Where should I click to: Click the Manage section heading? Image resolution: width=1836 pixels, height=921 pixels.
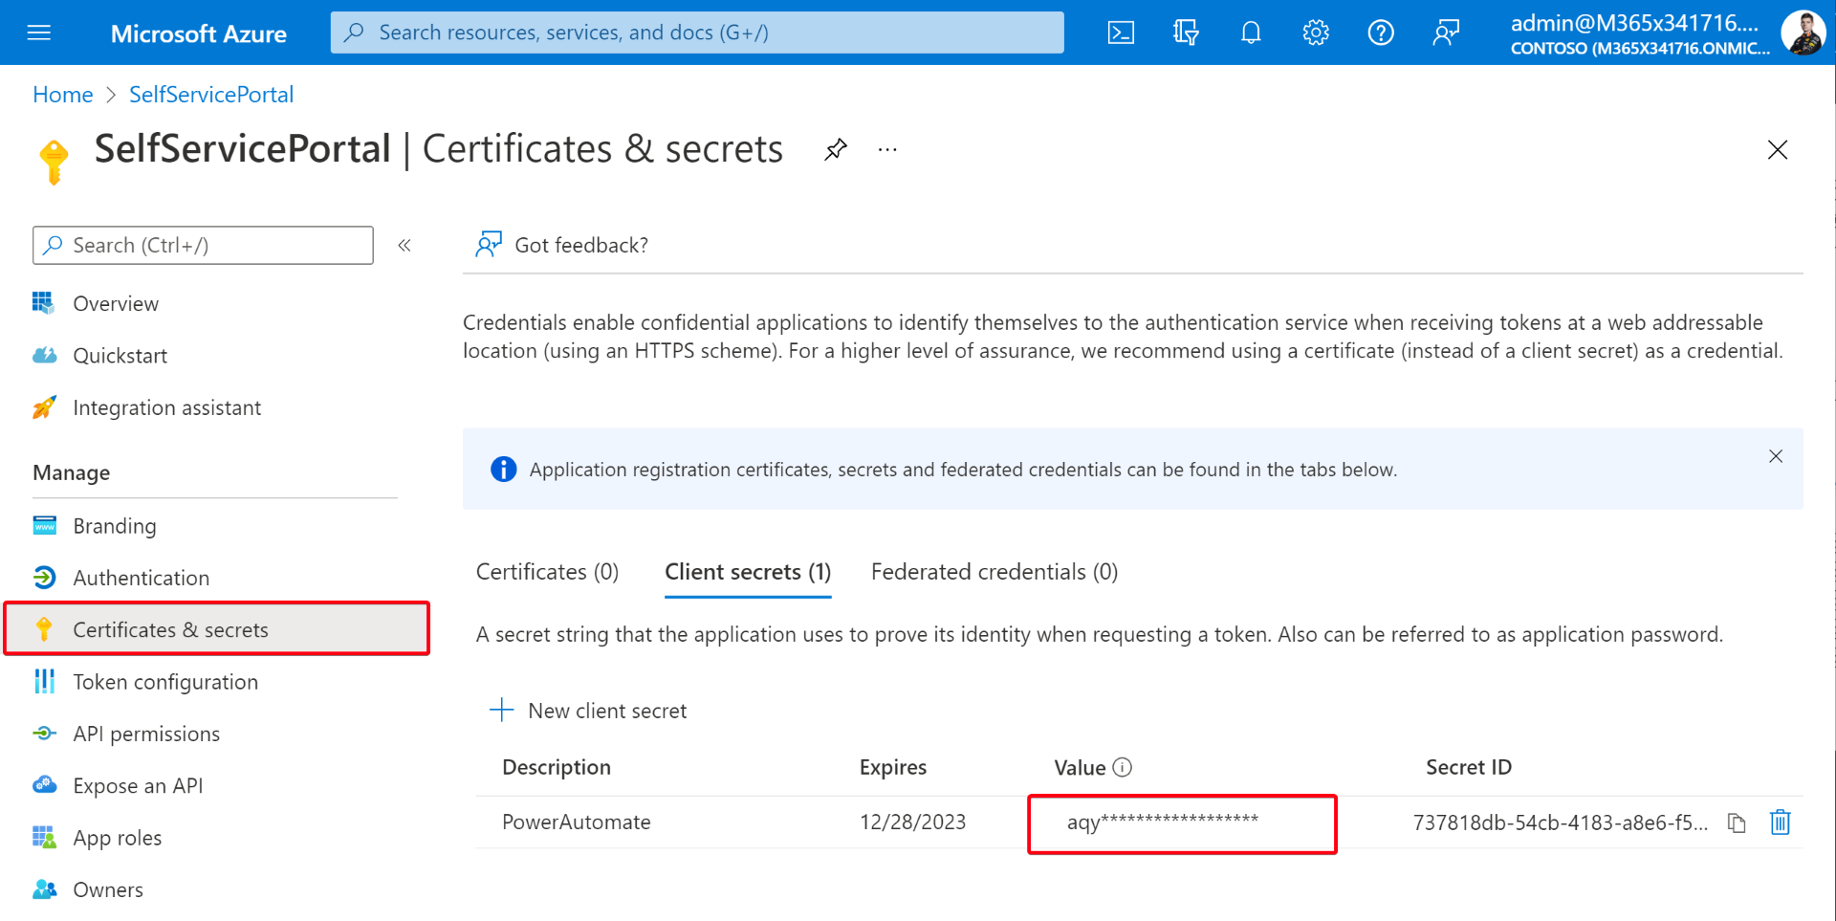(72, 472)
